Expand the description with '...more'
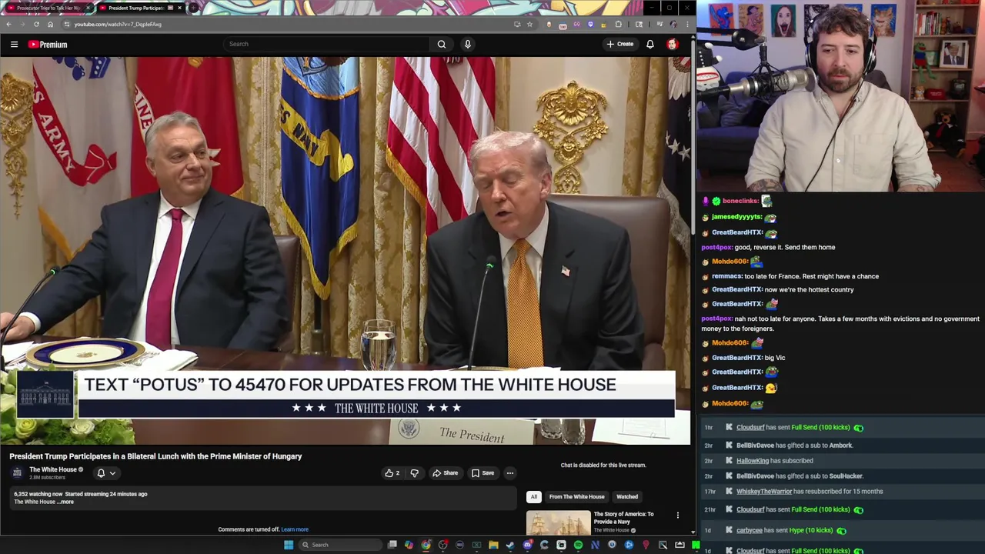The image size is (985, 554). (65, 502)
